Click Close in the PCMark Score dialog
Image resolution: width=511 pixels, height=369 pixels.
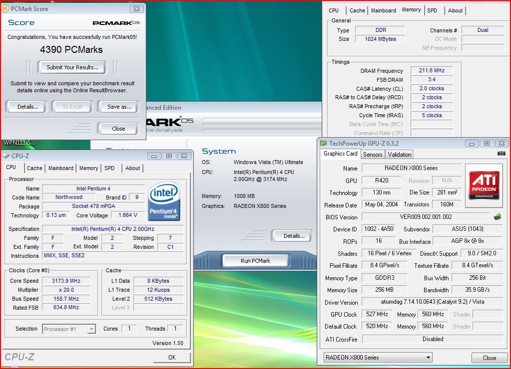[118, 129]
